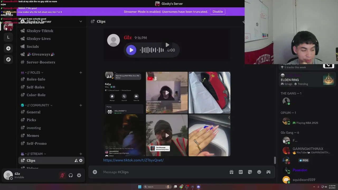
Task: Toggle the microphone mute icon
Action: [62, 175]
